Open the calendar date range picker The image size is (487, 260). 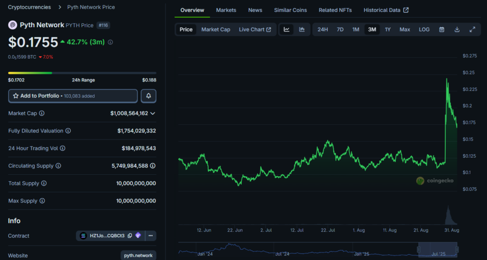coord(442,30)
